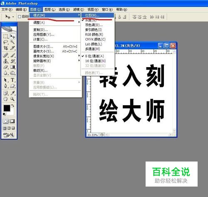Screen dimensions: 208x197
Task: Select the Rectangular Marquee tool
Action: [x=6, y=36]
